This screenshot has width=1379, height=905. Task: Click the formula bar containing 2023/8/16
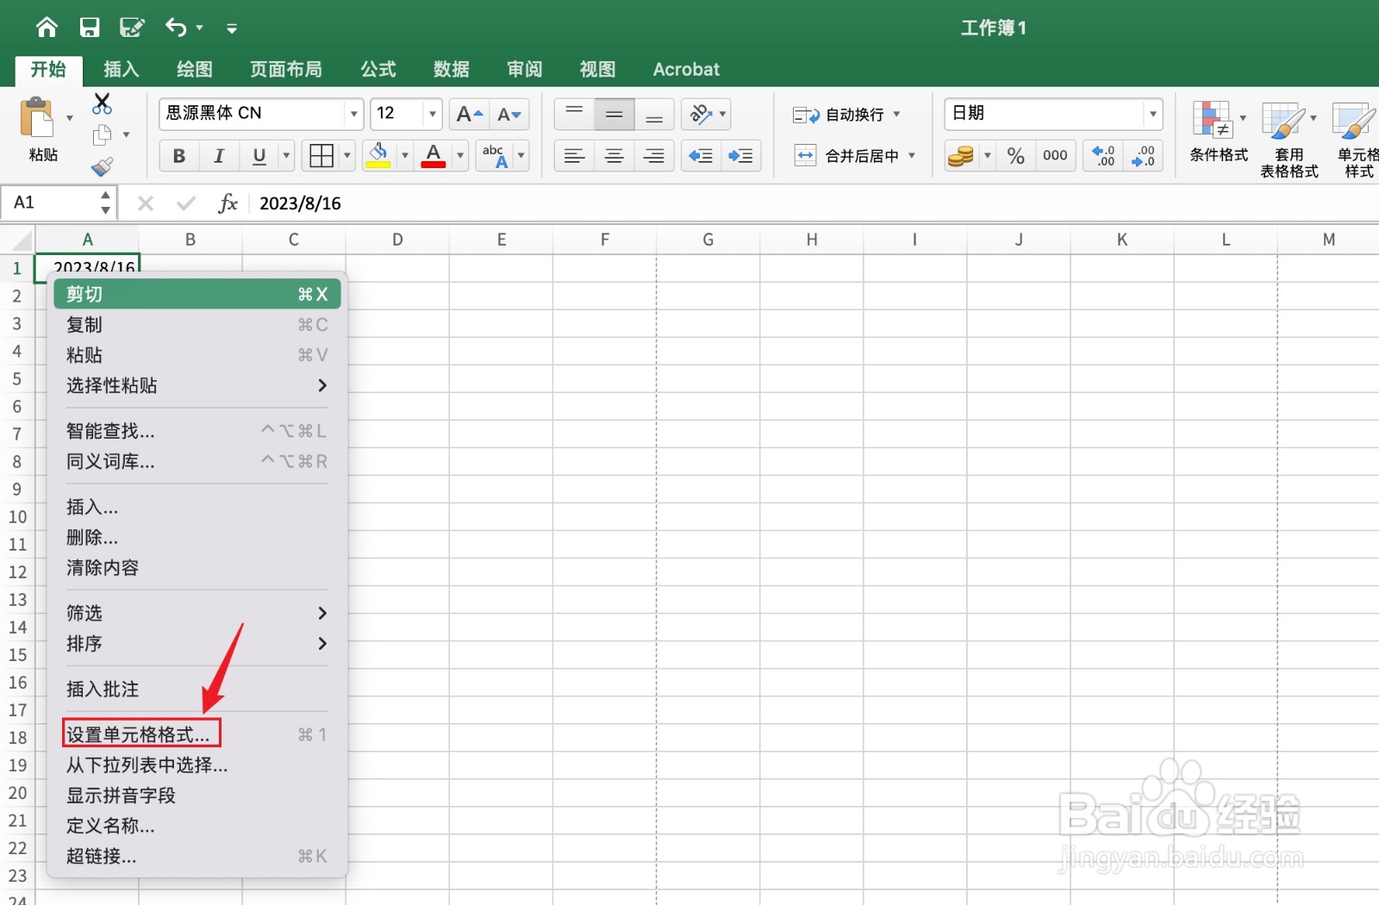814,203
